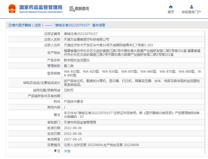Click the National Medical Products Administration subtitle
The height and width of the screenshot is (159, 208).
coord(41,12)
